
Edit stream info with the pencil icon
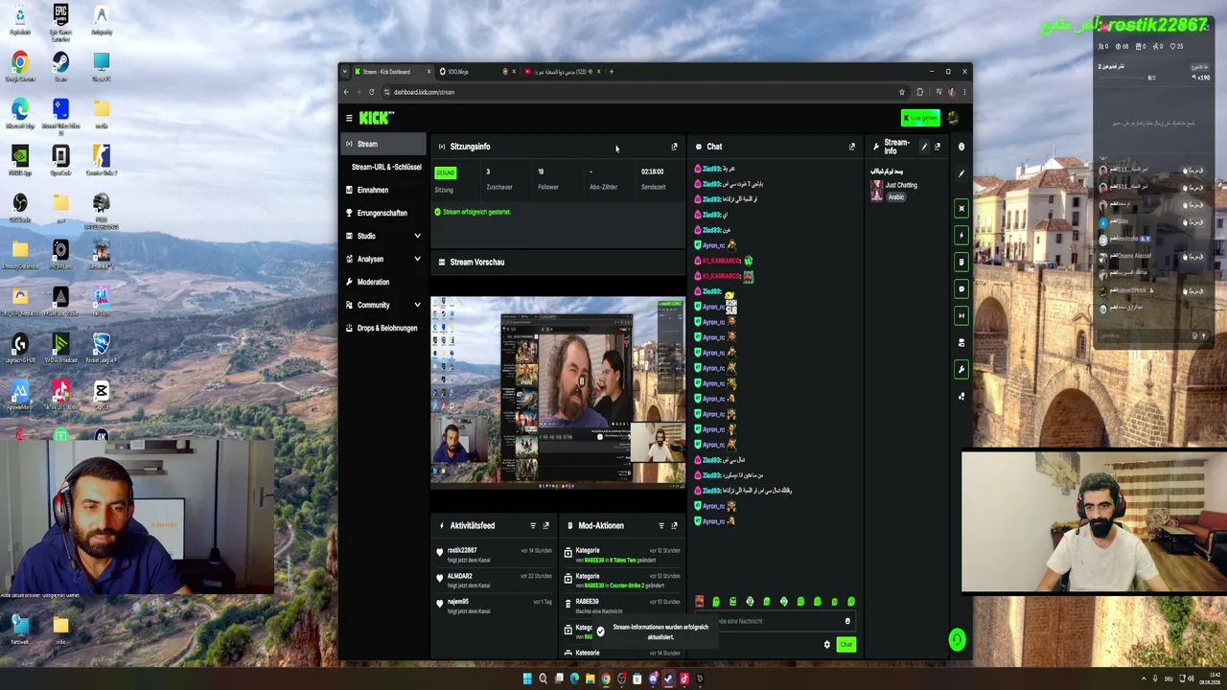[x=924, y=147]
